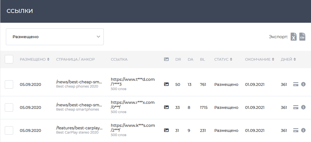
Task: Click image column header icon
Action: coord(166,59)
